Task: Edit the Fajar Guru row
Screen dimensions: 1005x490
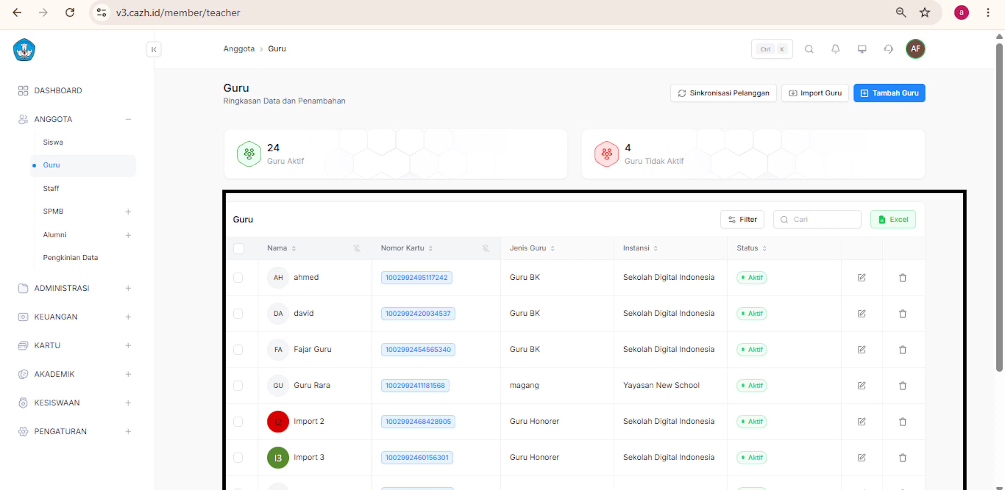Action: [861, 350]
